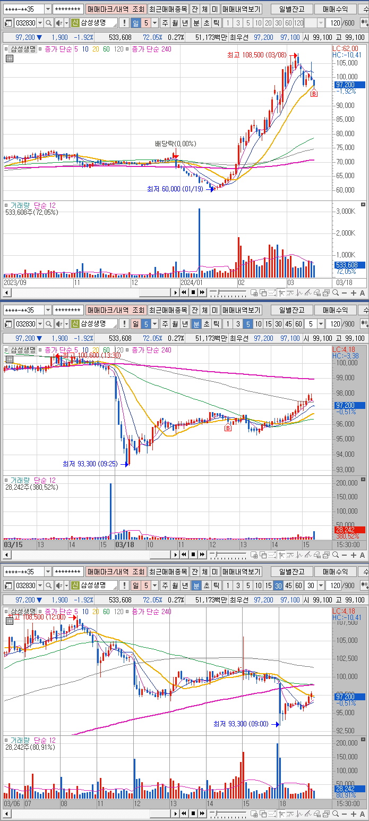Click the stop playback button on the middle chart

(x=193, y=555)
